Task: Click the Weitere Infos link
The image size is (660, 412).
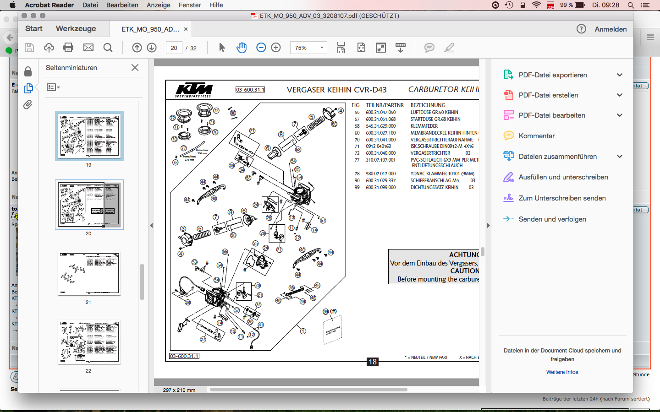Action: pos(562,372)
